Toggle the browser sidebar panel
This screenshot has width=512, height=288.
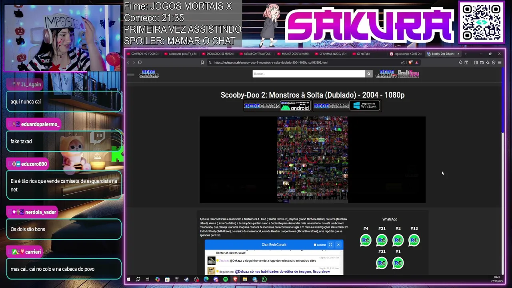(476, 62)
